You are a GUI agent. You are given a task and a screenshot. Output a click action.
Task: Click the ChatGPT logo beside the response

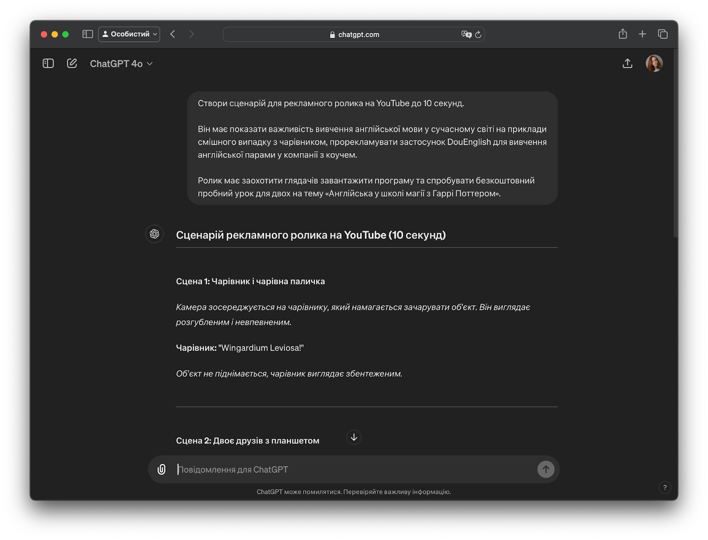click(x=154, y=234)
